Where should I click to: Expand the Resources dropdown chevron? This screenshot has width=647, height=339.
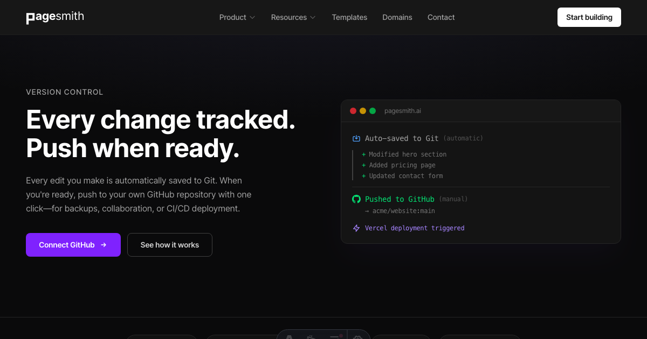pyautogui.click(x=313, y=18)
